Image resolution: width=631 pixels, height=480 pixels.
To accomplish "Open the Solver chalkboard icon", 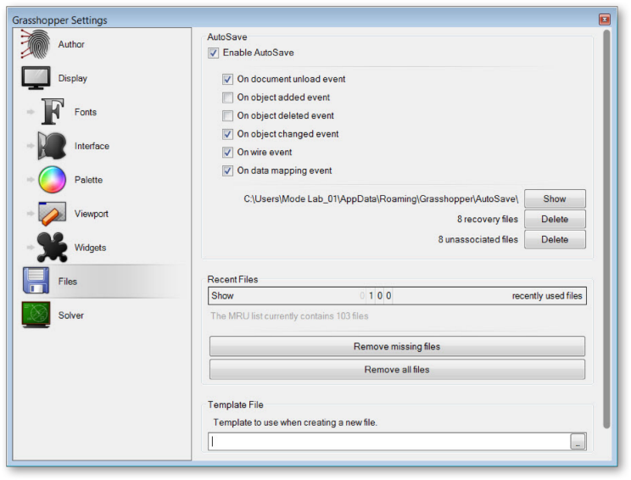I will point(36,315).
